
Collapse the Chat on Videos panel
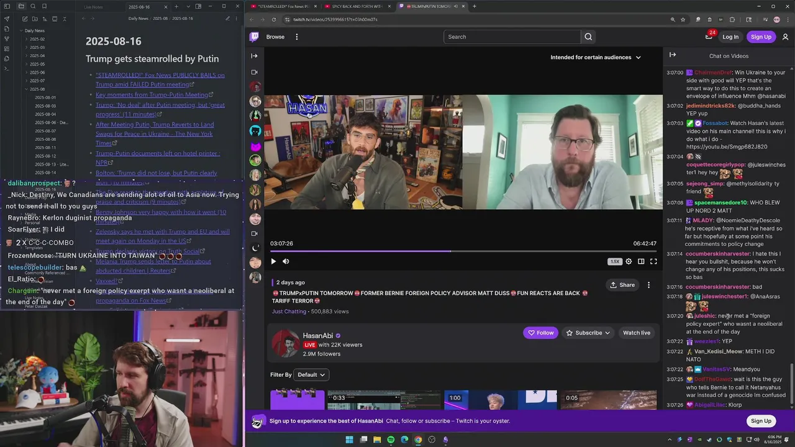tap(673, 55)
